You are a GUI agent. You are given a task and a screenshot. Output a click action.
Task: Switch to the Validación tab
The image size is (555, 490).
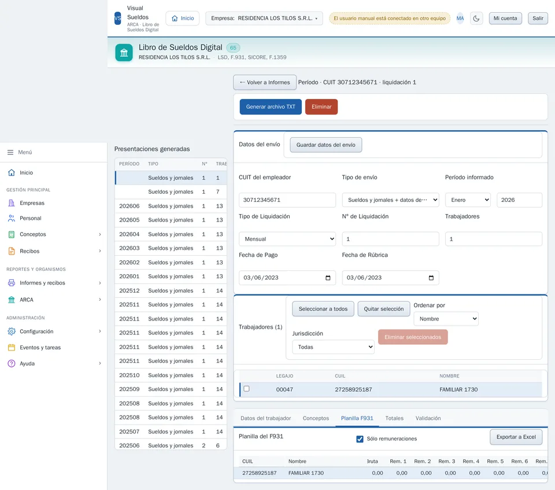pyautogui.click(x=428, y=418)
